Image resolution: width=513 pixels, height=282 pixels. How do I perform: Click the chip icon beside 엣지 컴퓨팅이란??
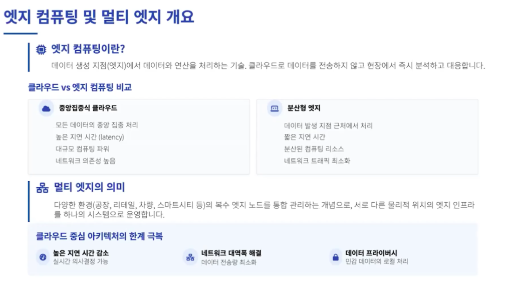(41, 50)
